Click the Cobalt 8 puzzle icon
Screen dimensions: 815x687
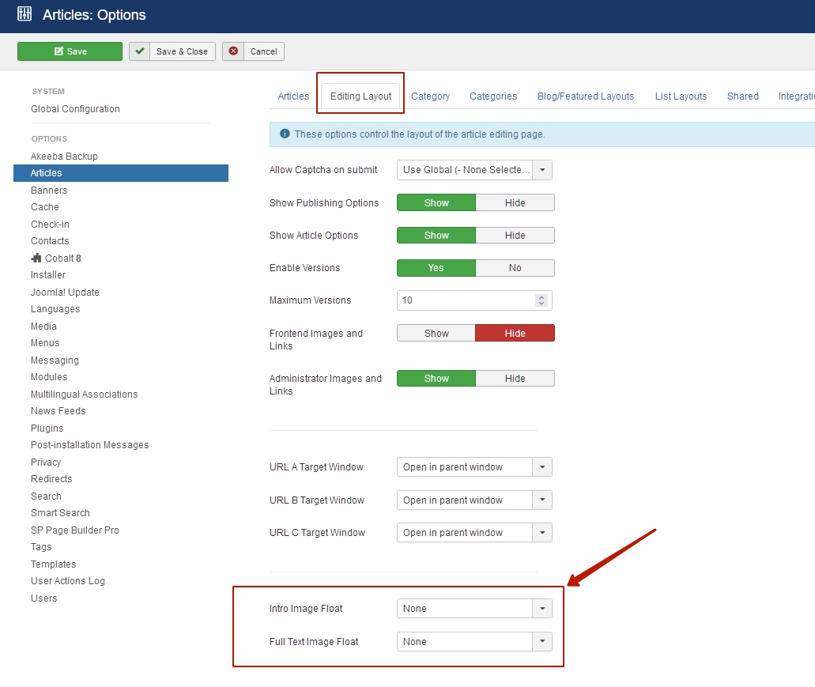36,259
